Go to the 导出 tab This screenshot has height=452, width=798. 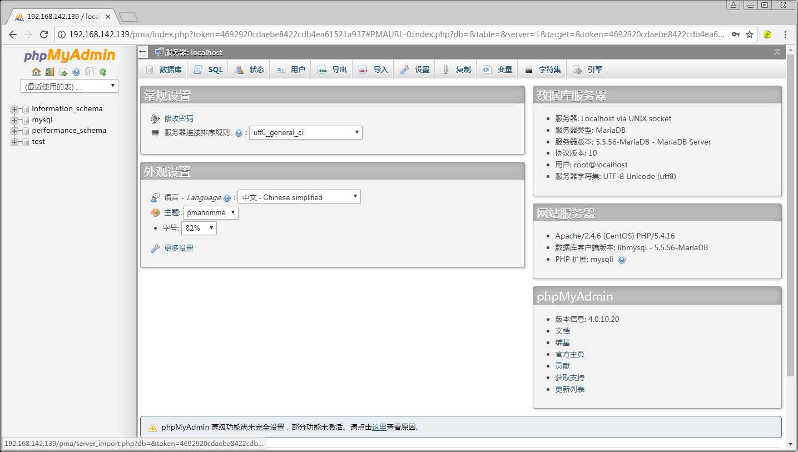tap(331, 69)
